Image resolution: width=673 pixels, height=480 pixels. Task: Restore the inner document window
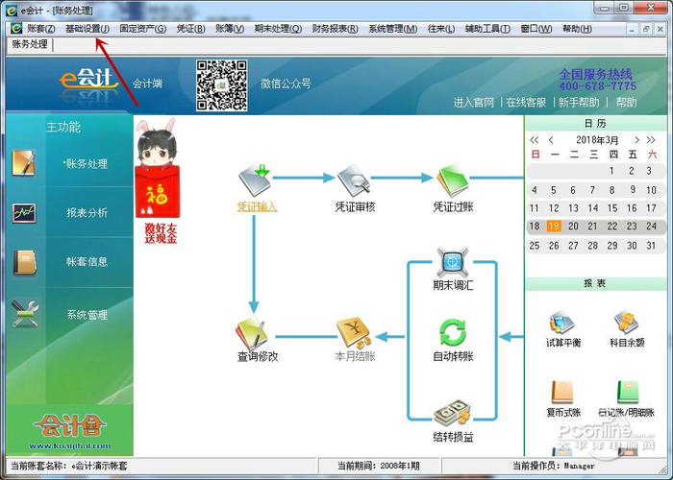[x=646, y=29]
